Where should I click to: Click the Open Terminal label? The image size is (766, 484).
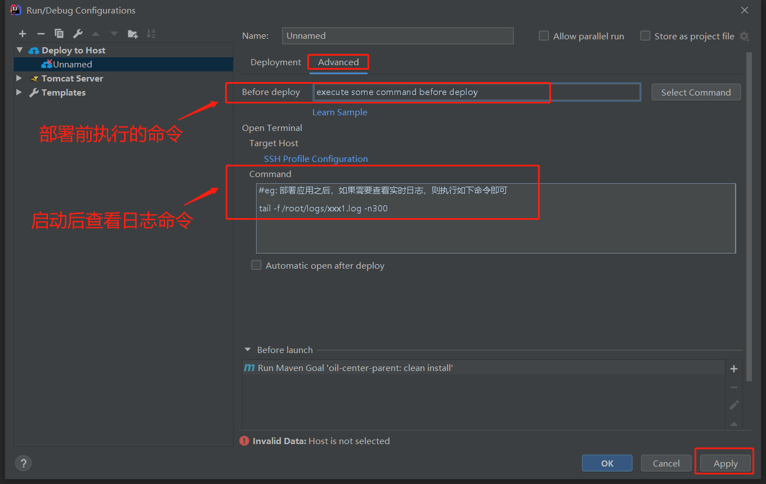tap(272, 128)
